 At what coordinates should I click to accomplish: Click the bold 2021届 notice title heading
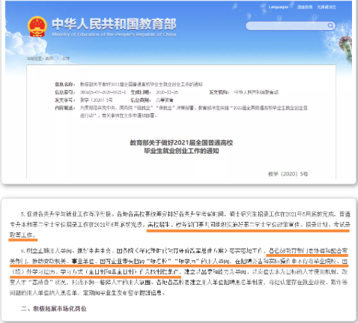point(181,147)
